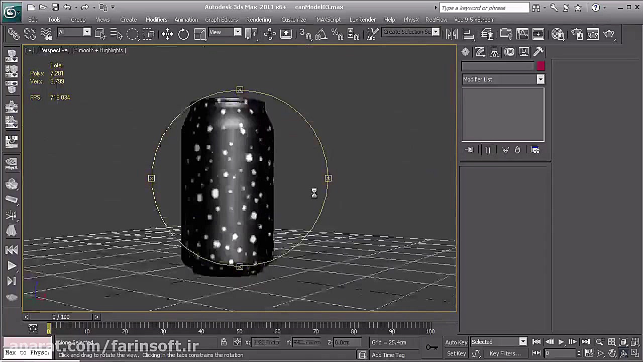
Task: Toggle the selection lock icon
Action: (224, 342)
